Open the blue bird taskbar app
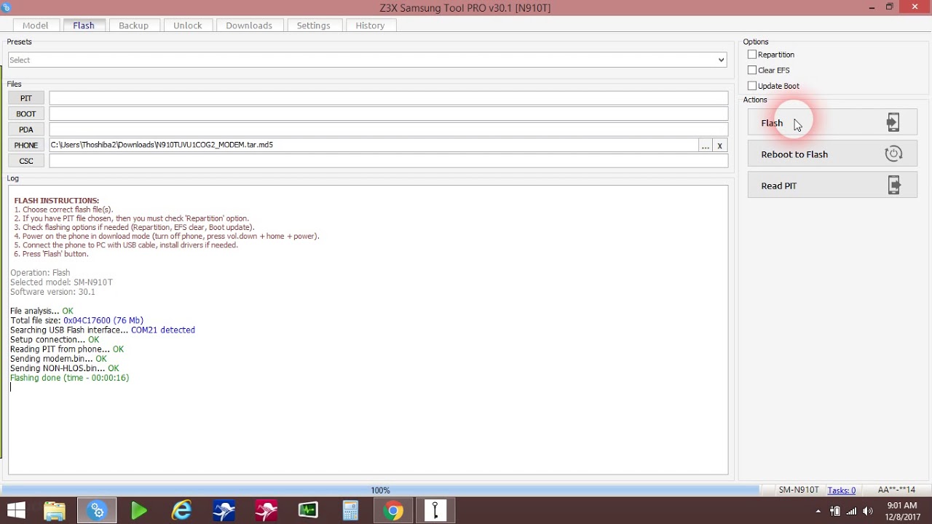Viewport: 932px width, 524px height. coord(224,511)
